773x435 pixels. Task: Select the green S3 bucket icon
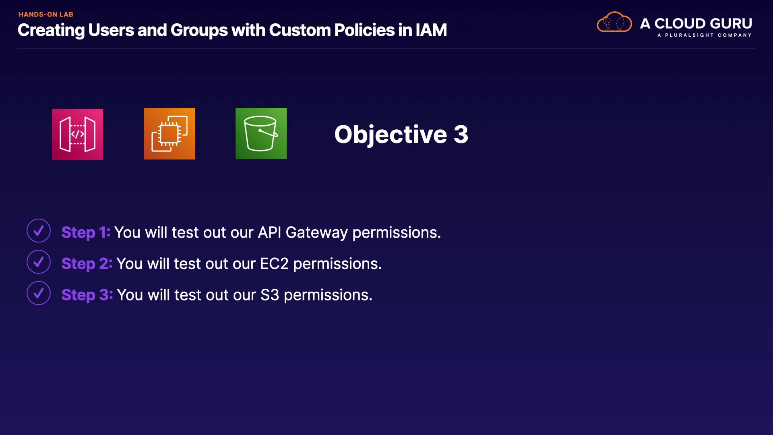[x=261, y=133]
